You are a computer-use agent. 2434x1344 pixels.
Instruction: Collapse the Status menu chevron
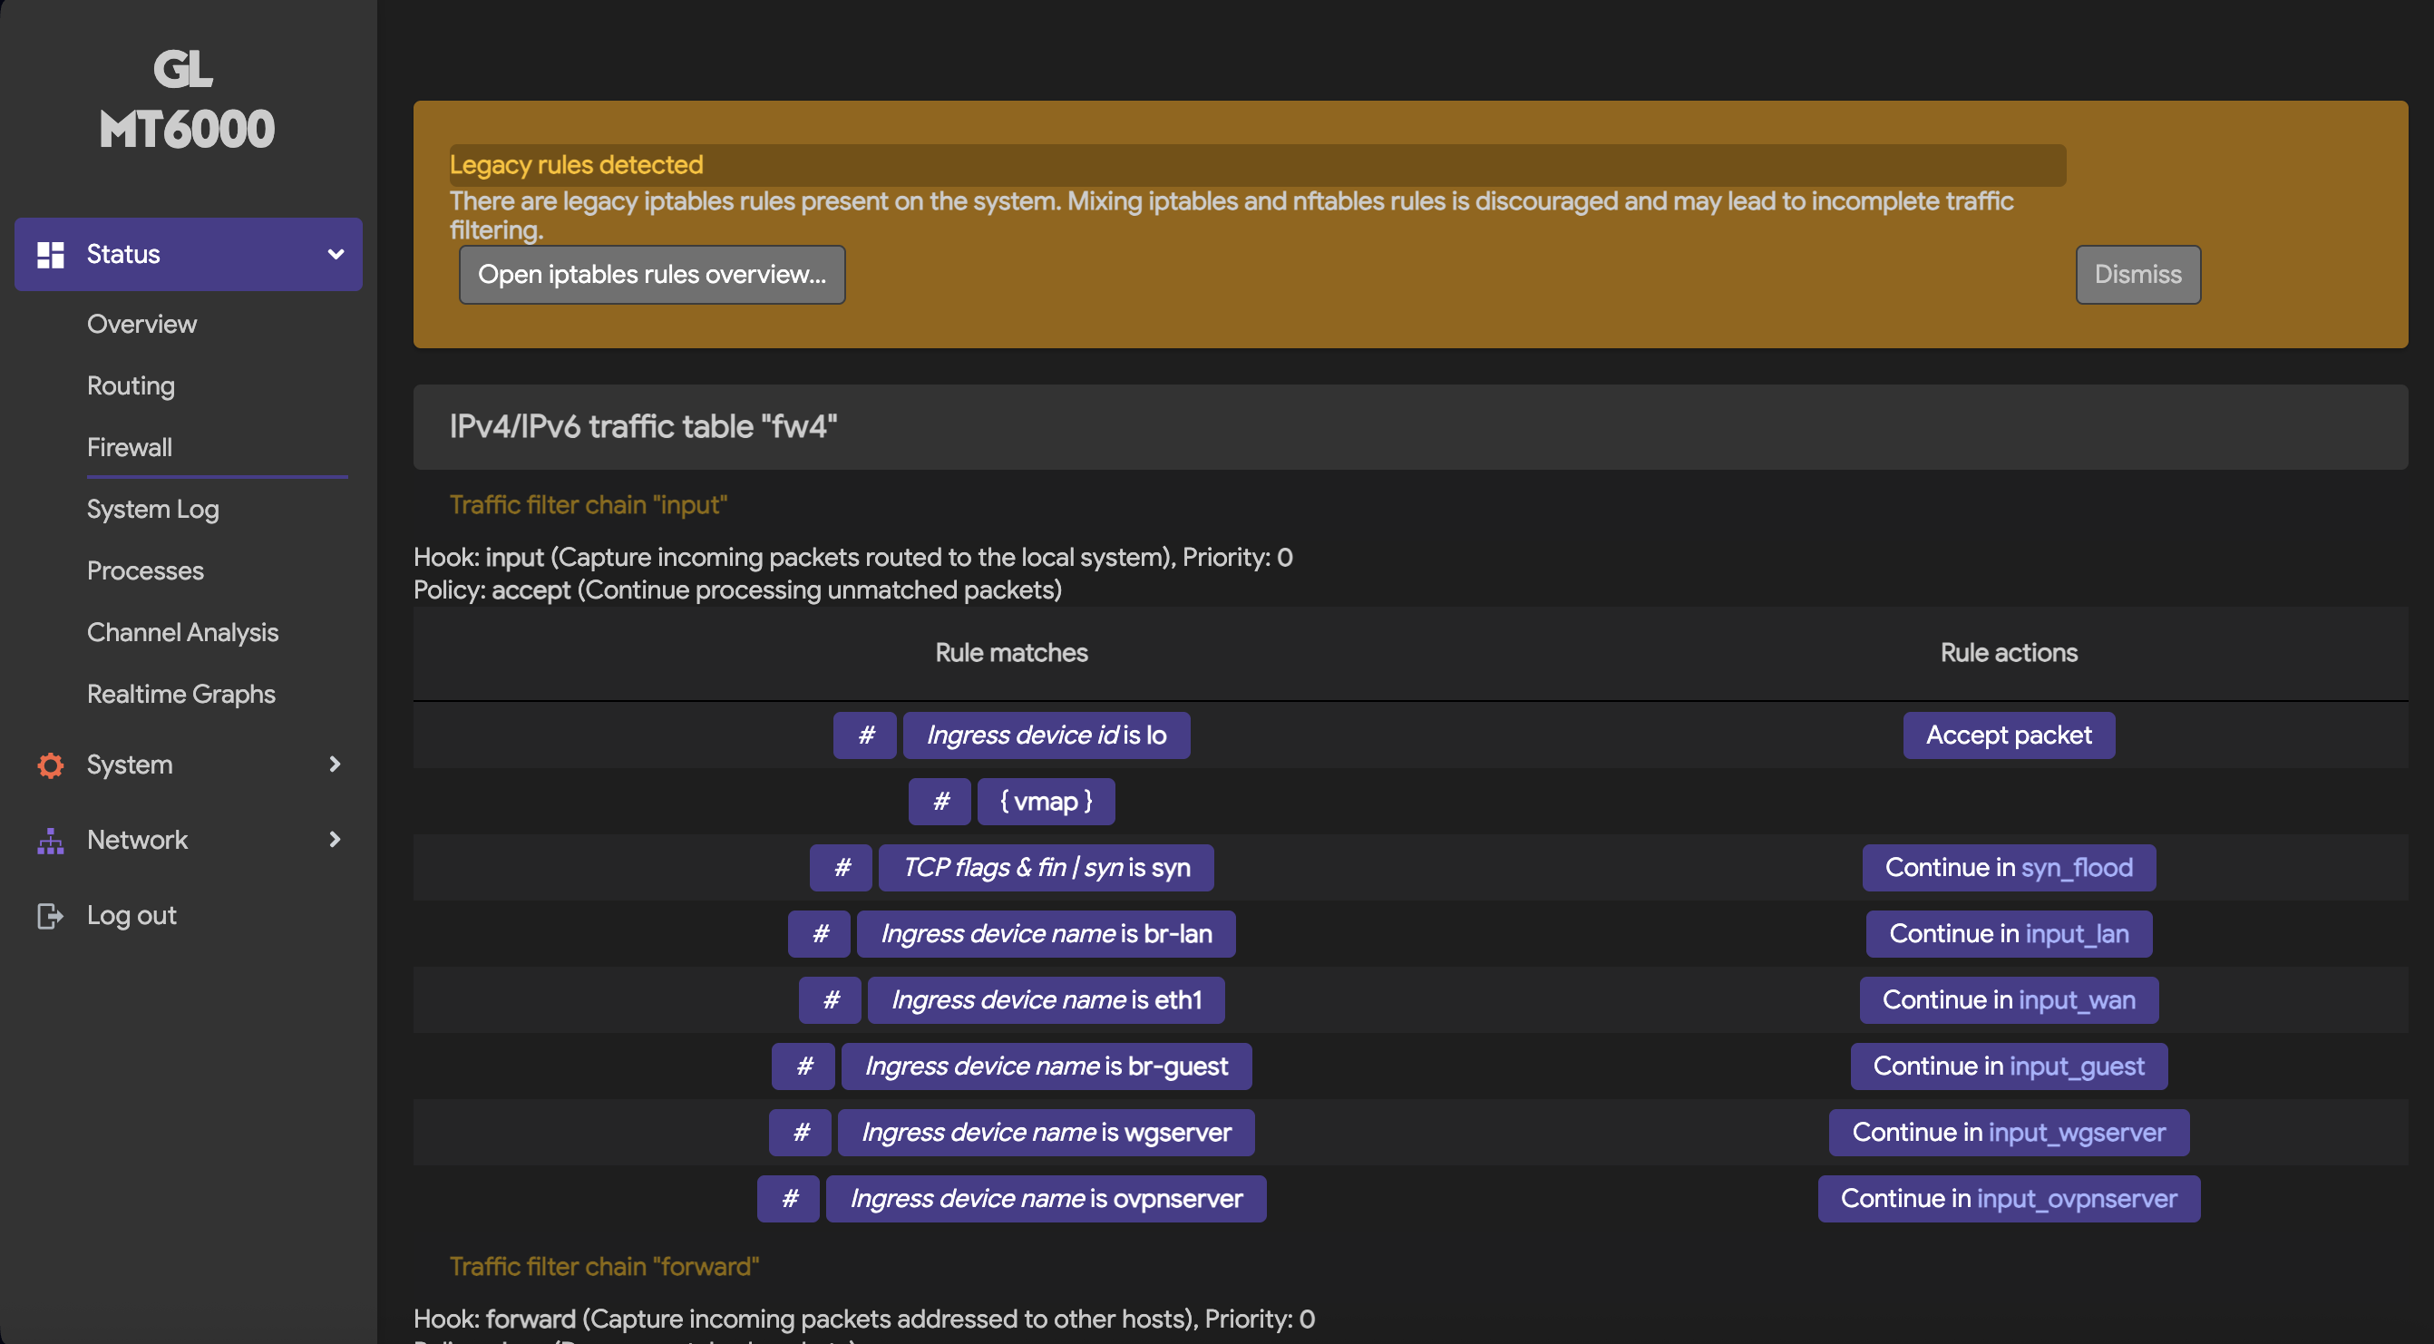336,254
